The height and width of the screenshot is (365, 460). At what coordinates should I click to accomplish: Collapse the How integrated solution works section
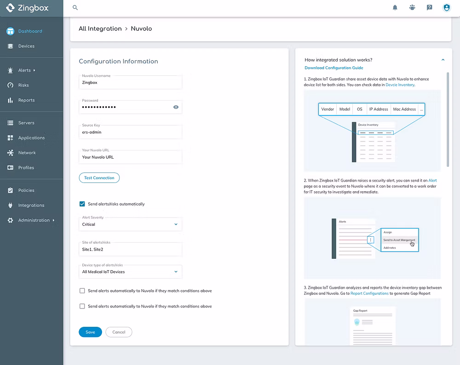pos(443,60)
